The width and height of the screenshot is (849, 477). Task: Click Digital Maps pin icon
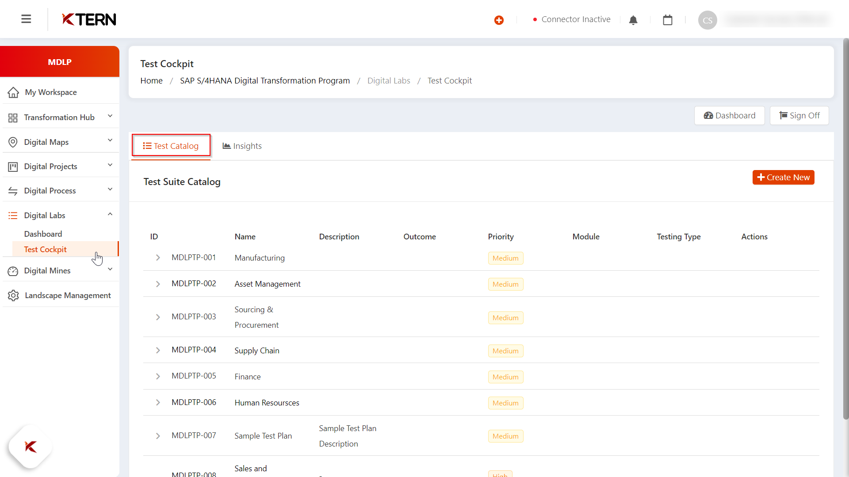[x=13, y=142]
